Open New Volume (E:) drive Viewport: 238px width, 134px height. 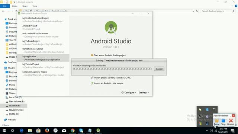(15, 102)
